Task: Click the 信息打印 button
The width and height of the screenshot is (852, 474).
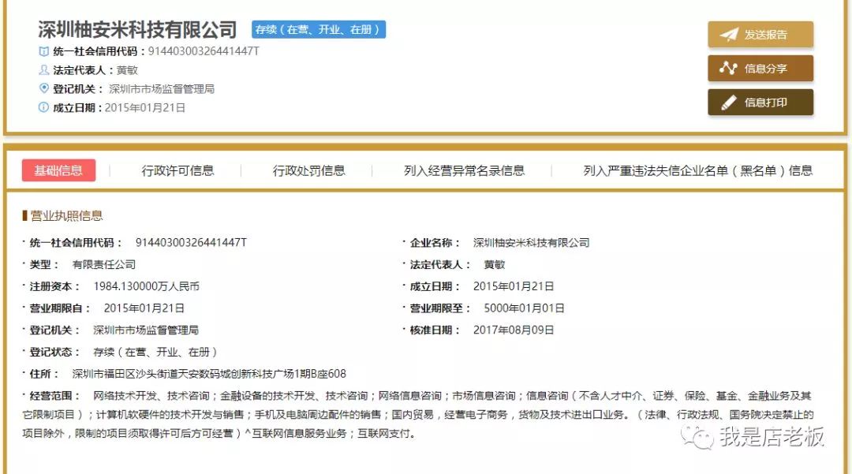Action: [760, 102]
